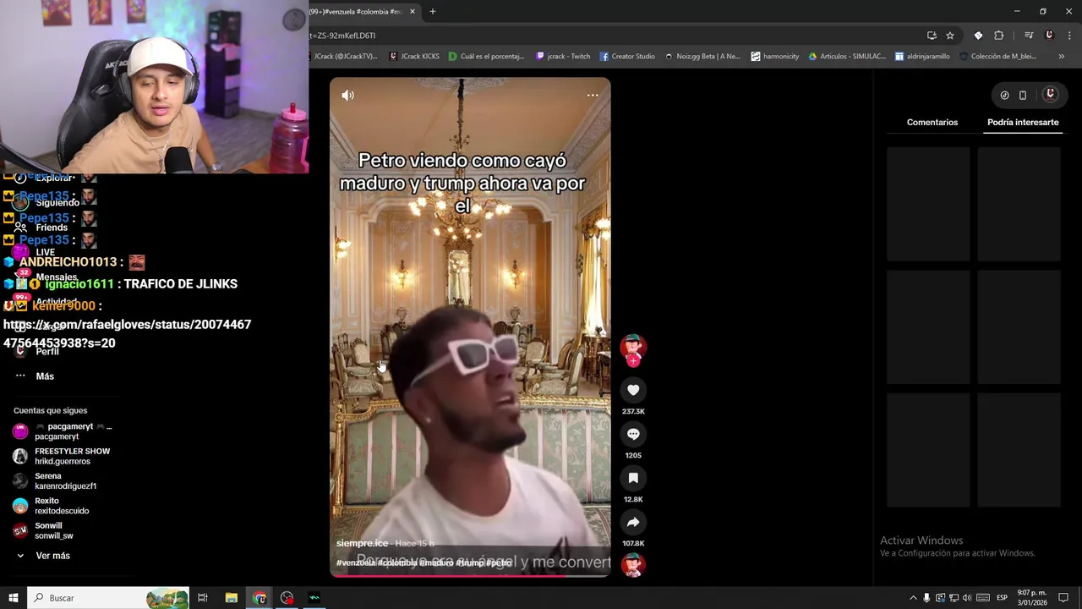Save the video with the bookmark icon
This screenshot has width=1082, height=609.
point(633,478)
